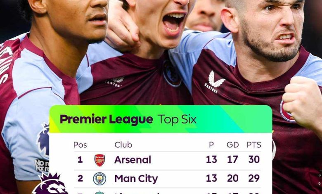This screenshot has height=194, width=322.
Task: Click the 'Top Six' title text
Action: click(x=177, y=120)
